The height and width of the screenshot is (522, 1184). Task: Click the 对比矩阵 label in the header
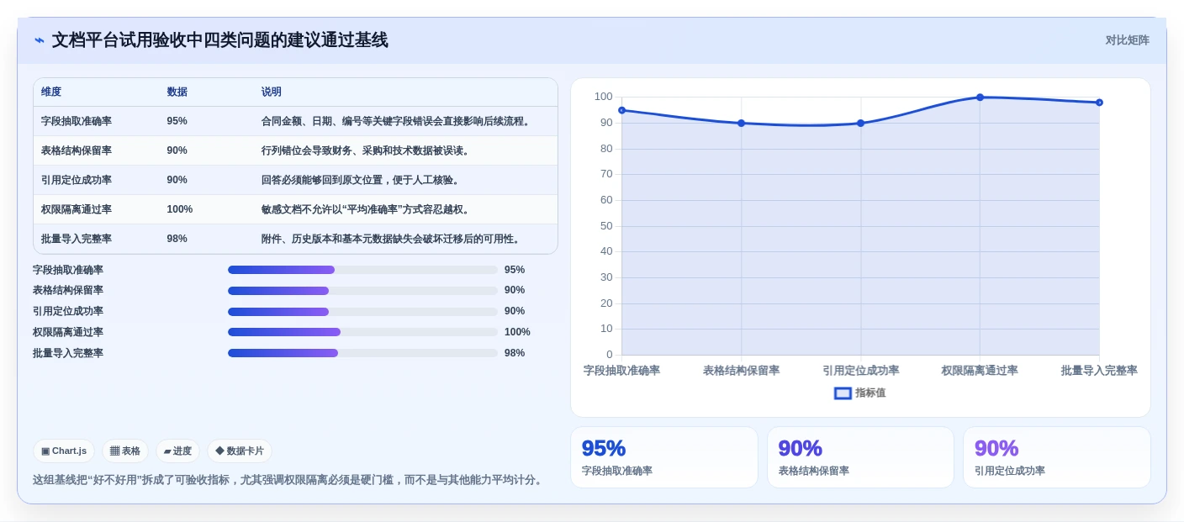coord(1127,40)
